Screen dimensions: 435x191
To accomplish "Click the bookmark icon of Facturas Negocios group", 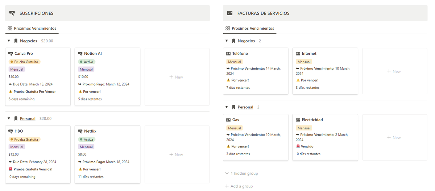I will pyautogui.click(x=233, y=41).
